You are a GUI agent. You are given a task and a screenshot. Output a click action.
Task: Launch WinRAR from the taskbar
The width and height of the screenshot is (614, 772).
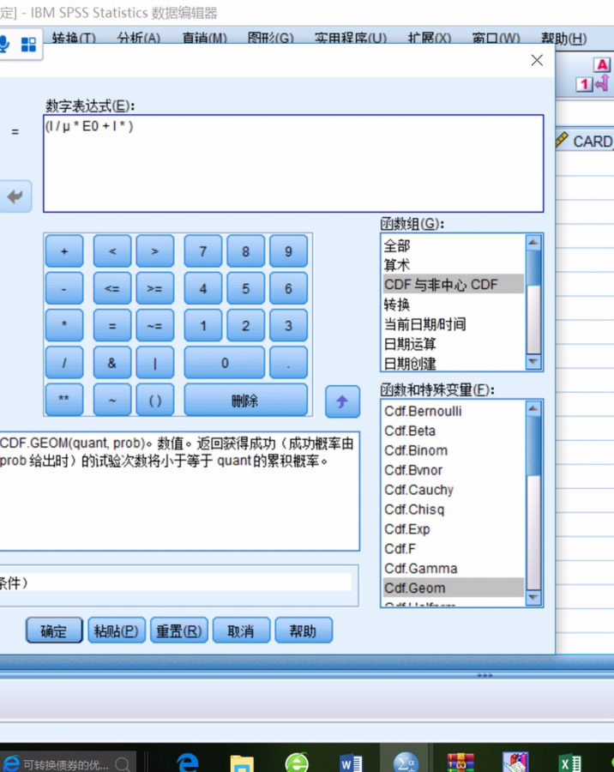tap(460, 762)
